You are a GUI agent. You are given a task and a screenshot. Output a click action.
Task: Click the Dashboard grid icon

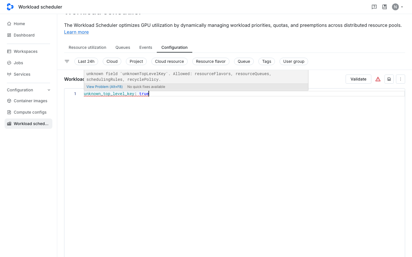[9, 35]
